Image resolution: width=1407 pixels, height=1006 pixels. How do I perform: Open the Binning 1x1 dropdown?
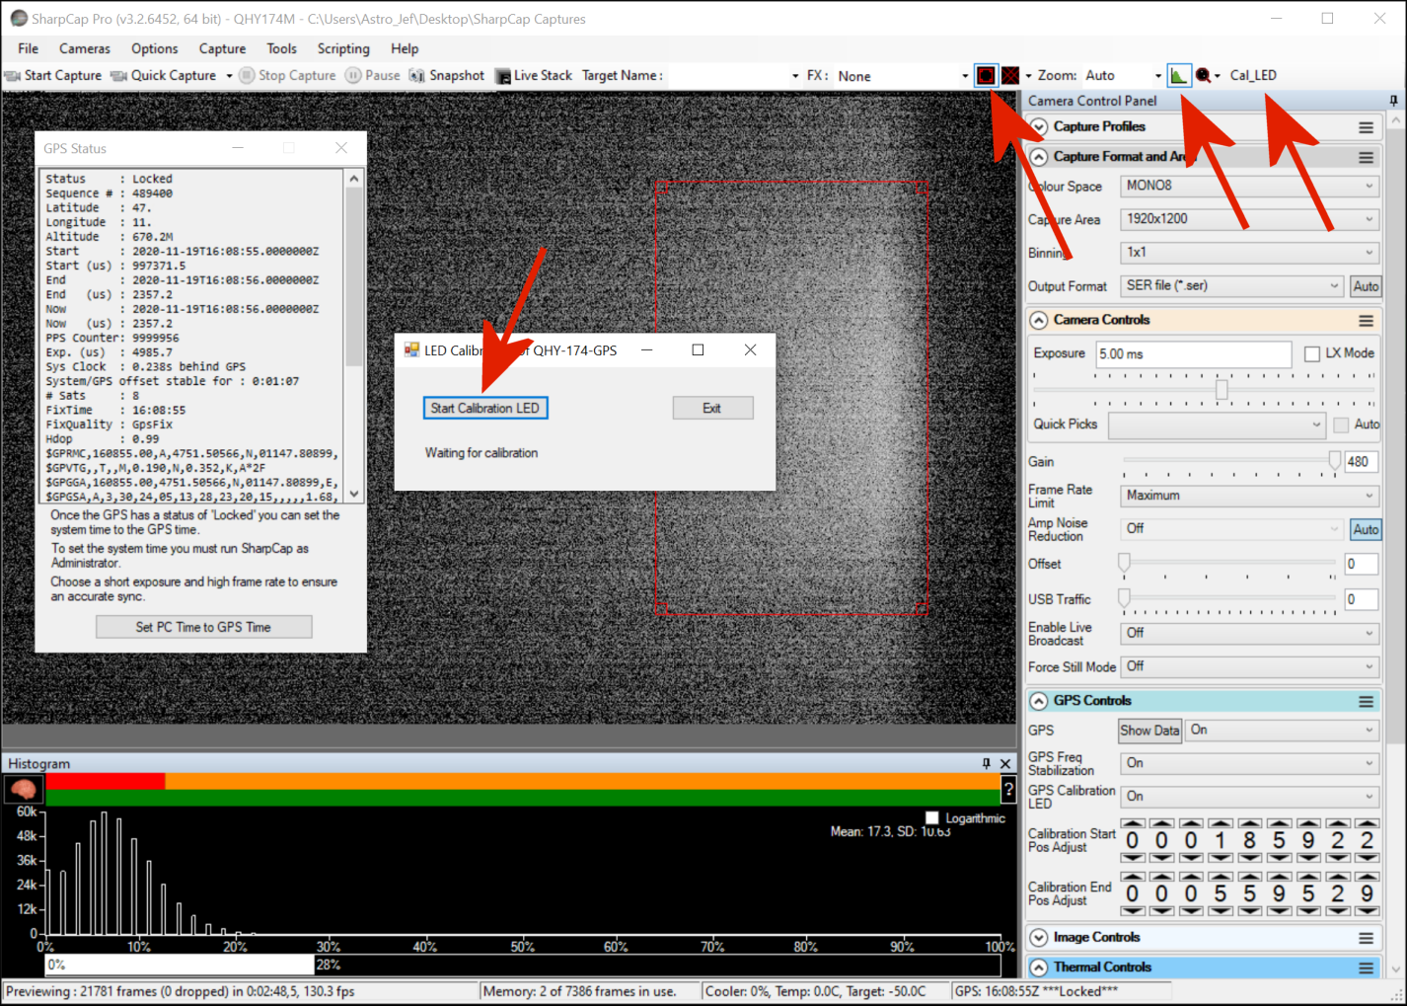click(1249, 253)
